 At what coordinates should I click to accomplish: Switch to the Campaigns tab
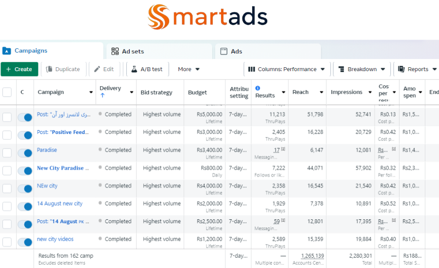pyautogui.click(x=52, y=51)
